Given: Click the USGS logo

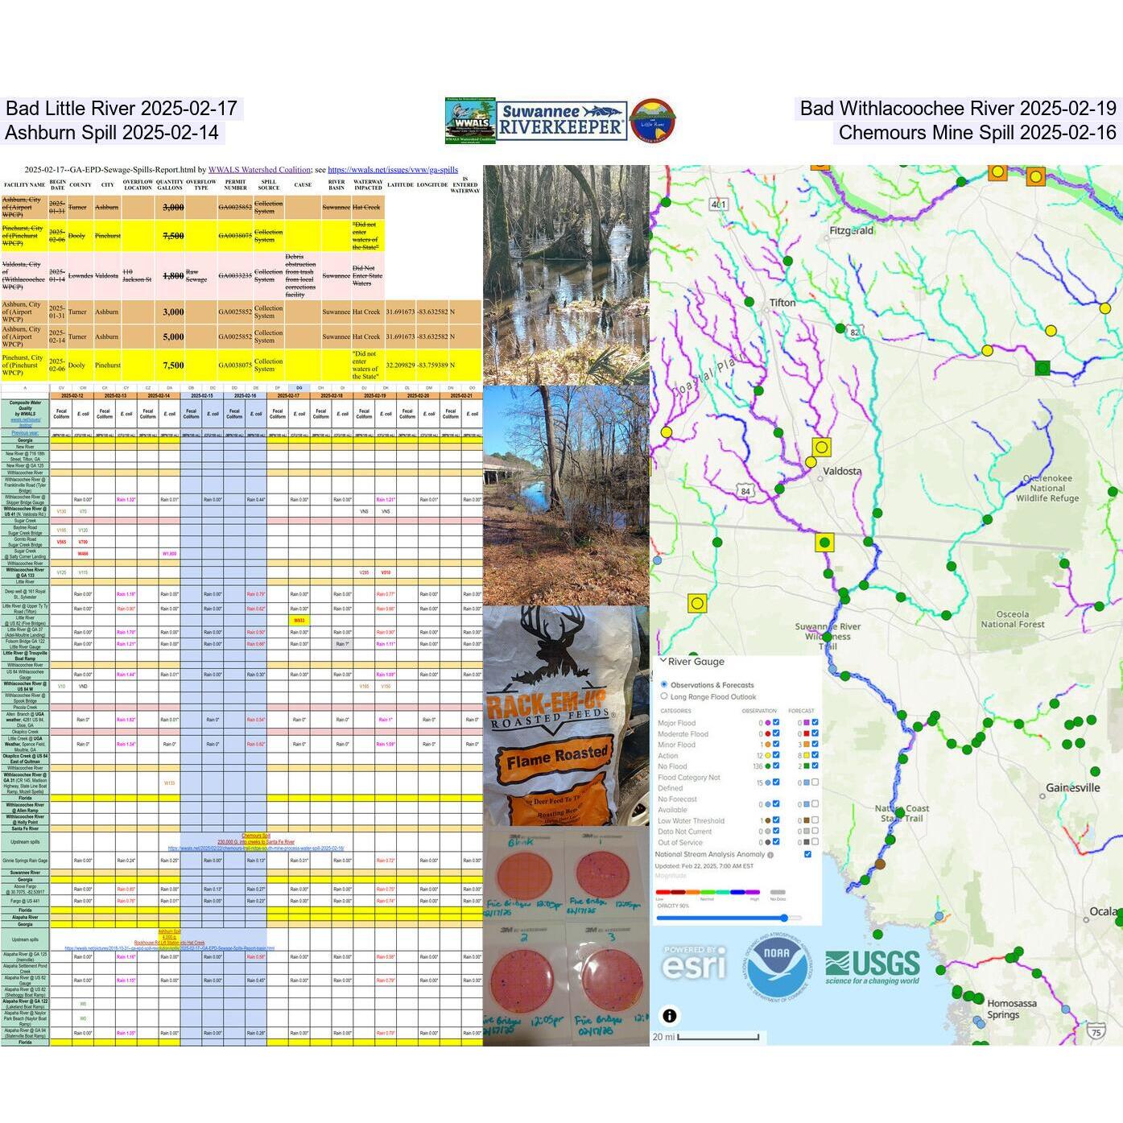Looking at the screenshot, I should pyautogui.click(x=873, y=967).
